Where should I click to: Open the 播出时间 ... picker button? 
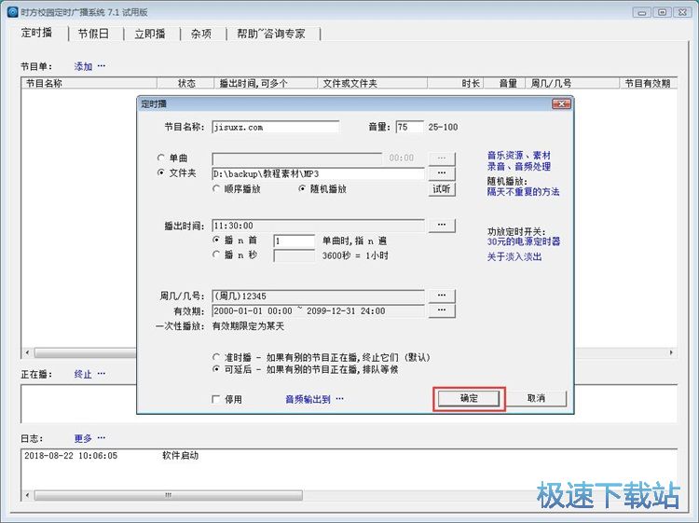442,226
